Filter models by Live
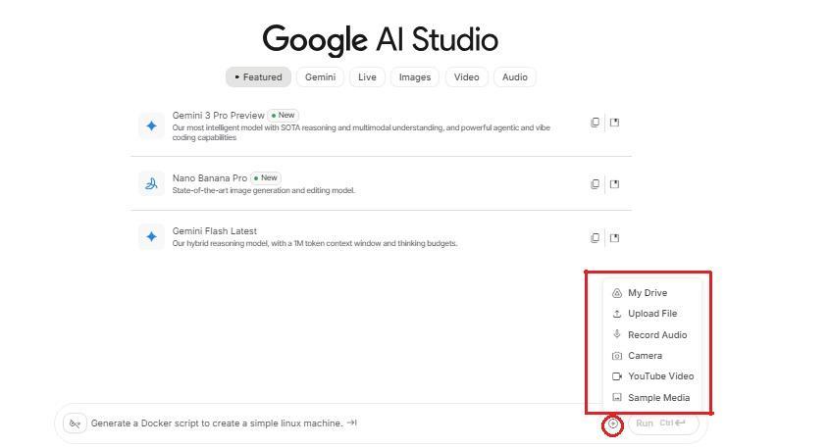The height and width of the screenshot is (448, 830). point(367,77)
